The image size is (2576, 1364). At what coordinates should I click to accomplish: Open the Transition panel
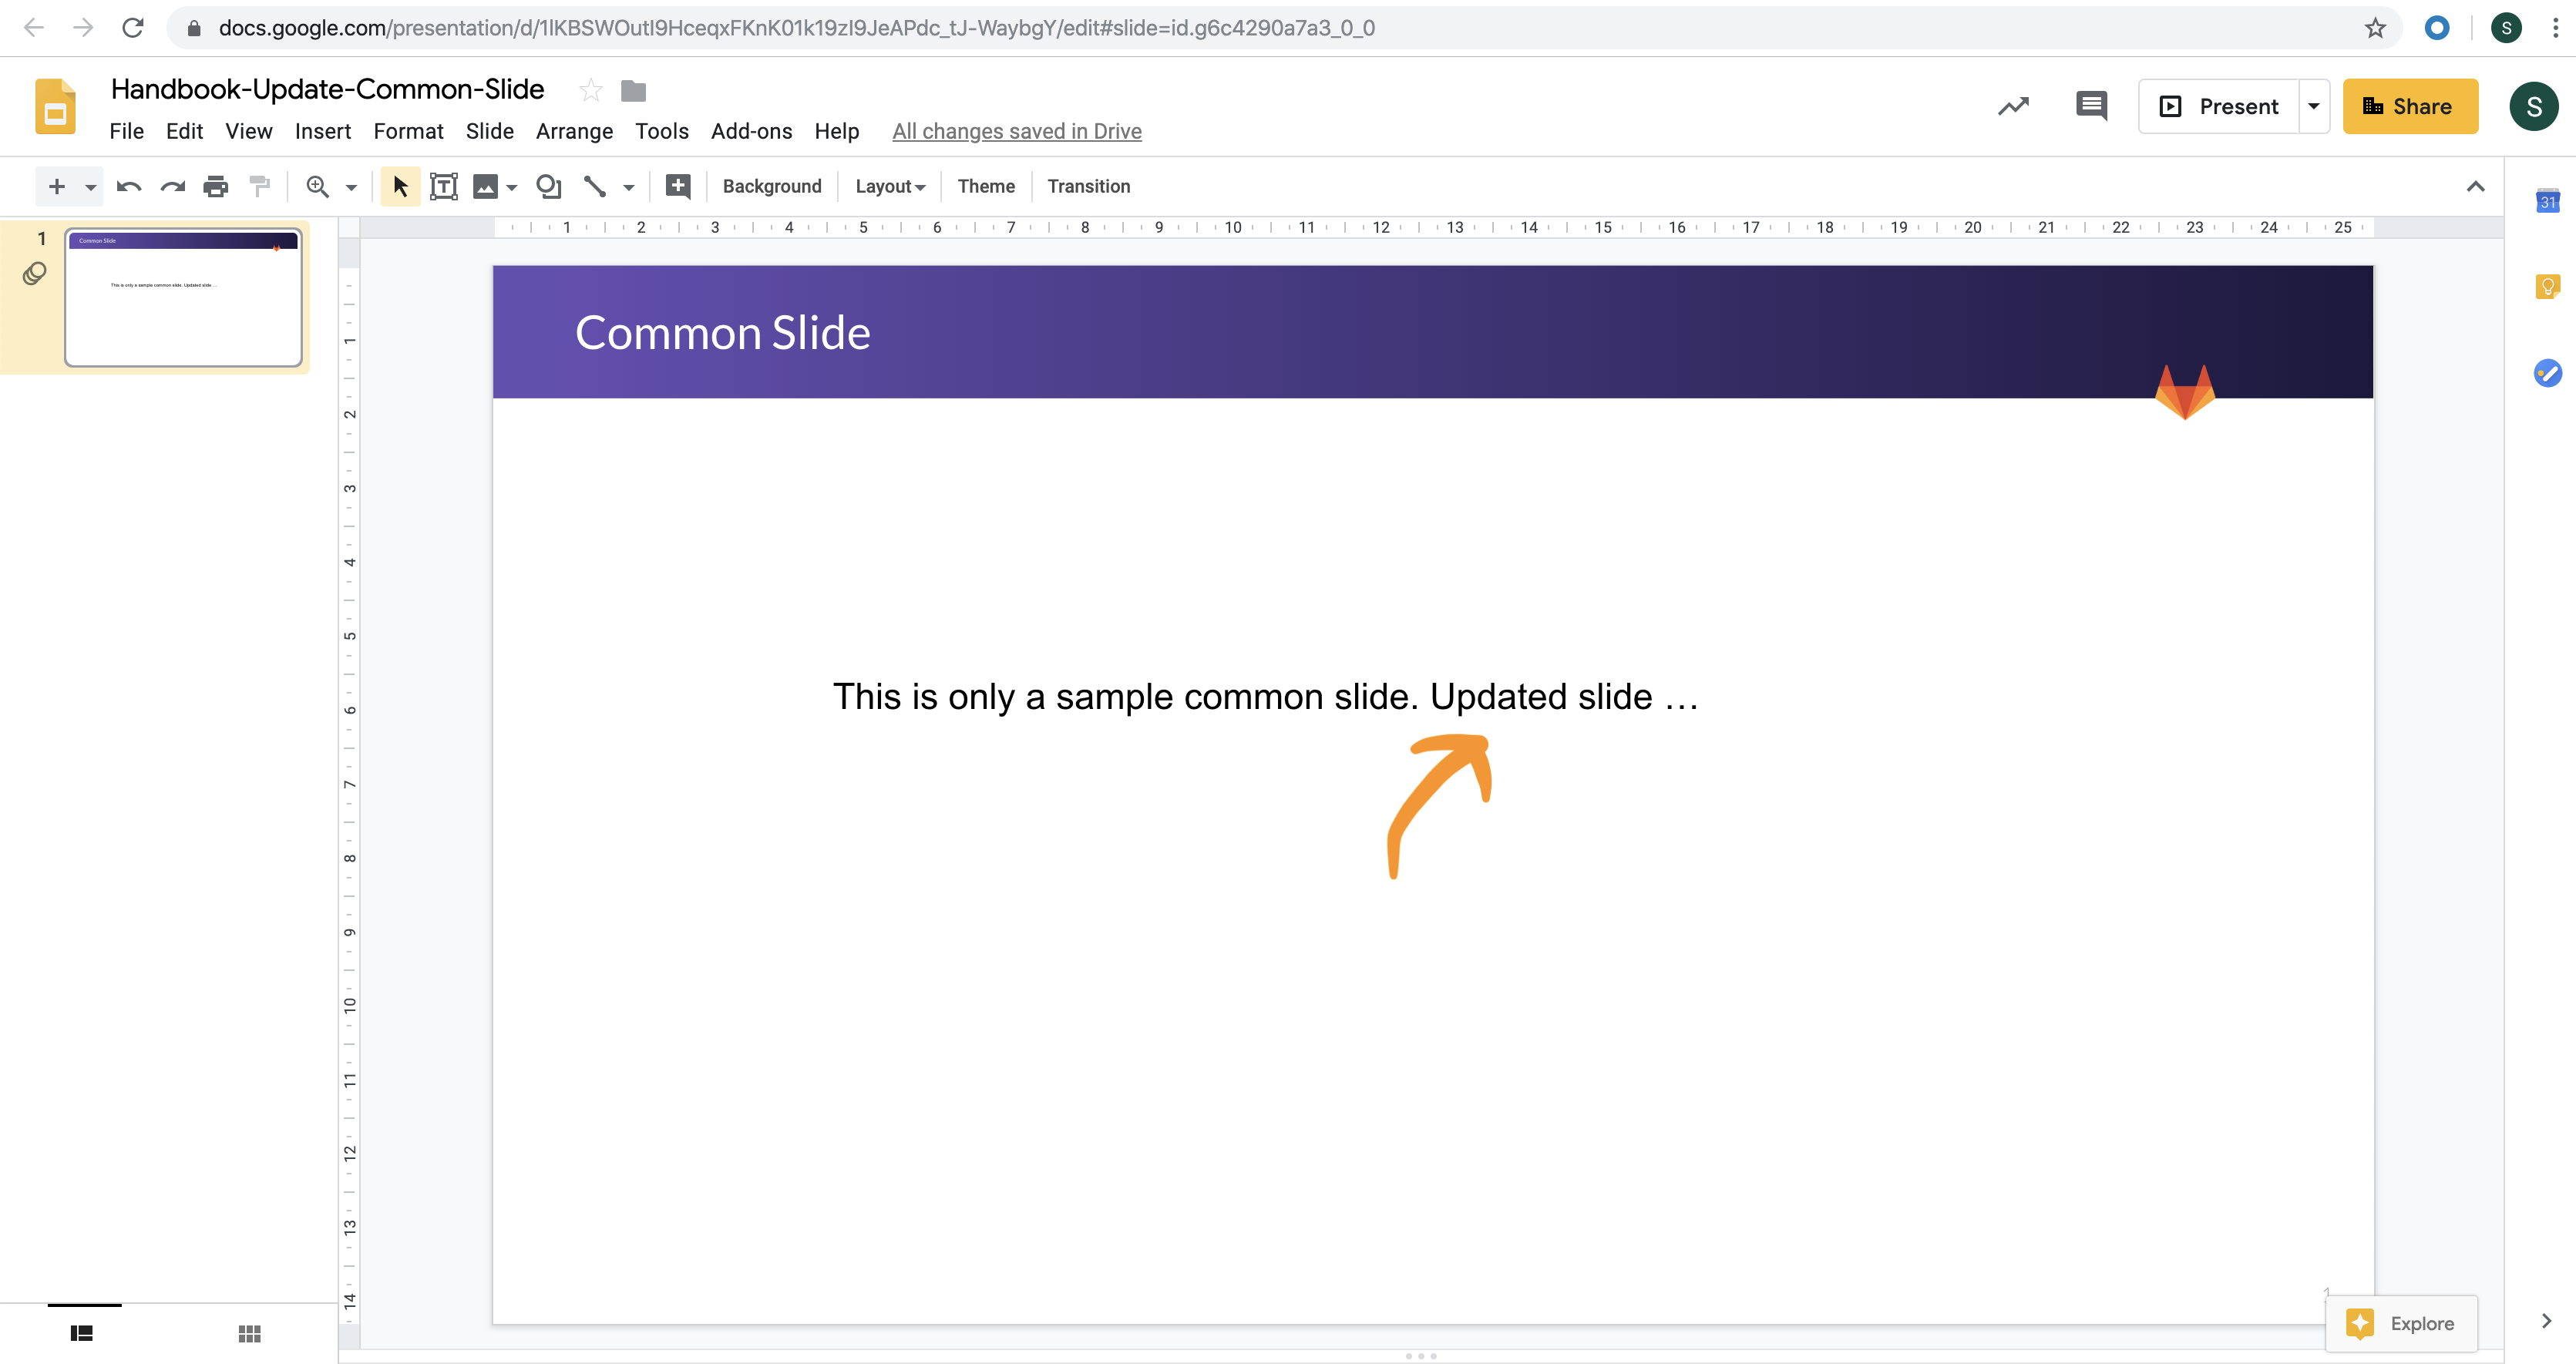pos(1088,186)
